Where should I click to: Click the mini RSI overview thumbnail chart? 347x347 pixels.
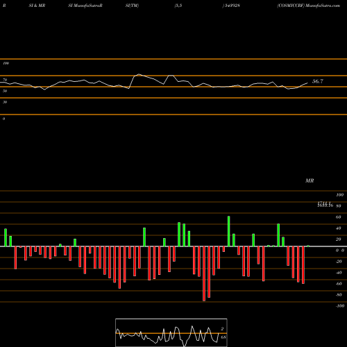point(171,332)
